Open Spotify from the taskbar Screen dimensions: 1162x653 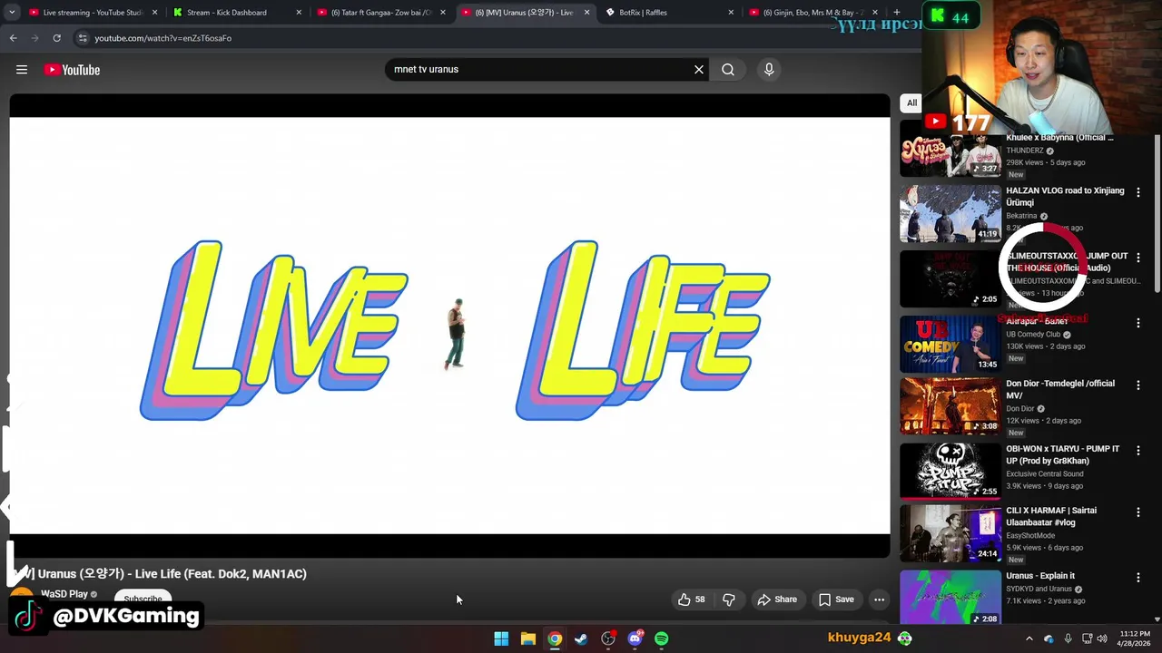662,638
